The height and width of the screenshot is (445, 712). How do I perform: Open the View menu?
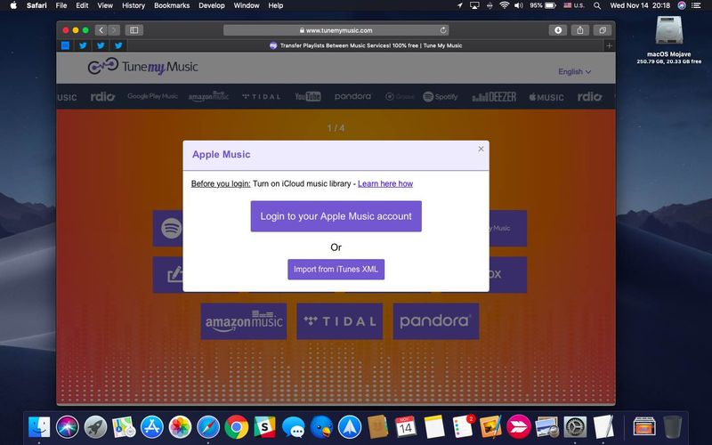click(x=105, y=5)
